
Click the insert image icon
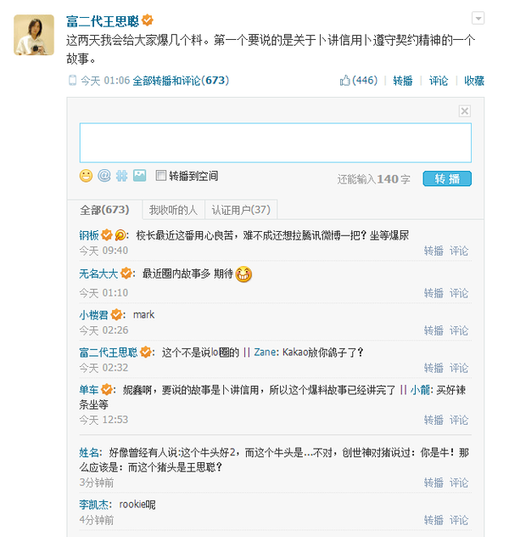click(139, 176)
